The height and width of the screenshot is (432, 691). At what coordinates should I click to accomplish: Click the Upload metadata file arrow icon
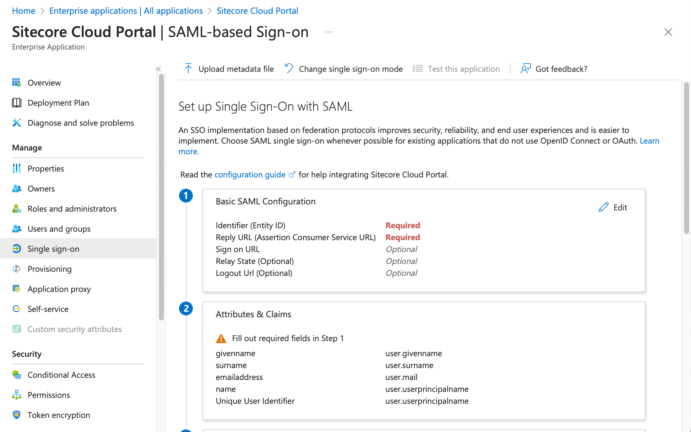(x=188, y=69)
